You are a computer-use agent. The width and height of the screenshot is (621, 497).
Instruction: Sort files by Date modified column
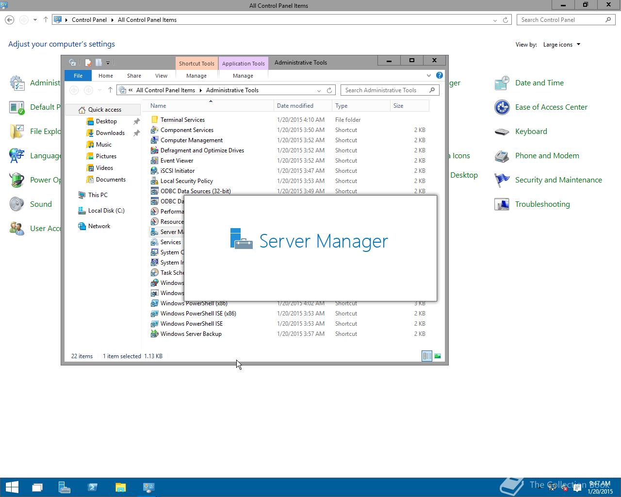[303, 106]
